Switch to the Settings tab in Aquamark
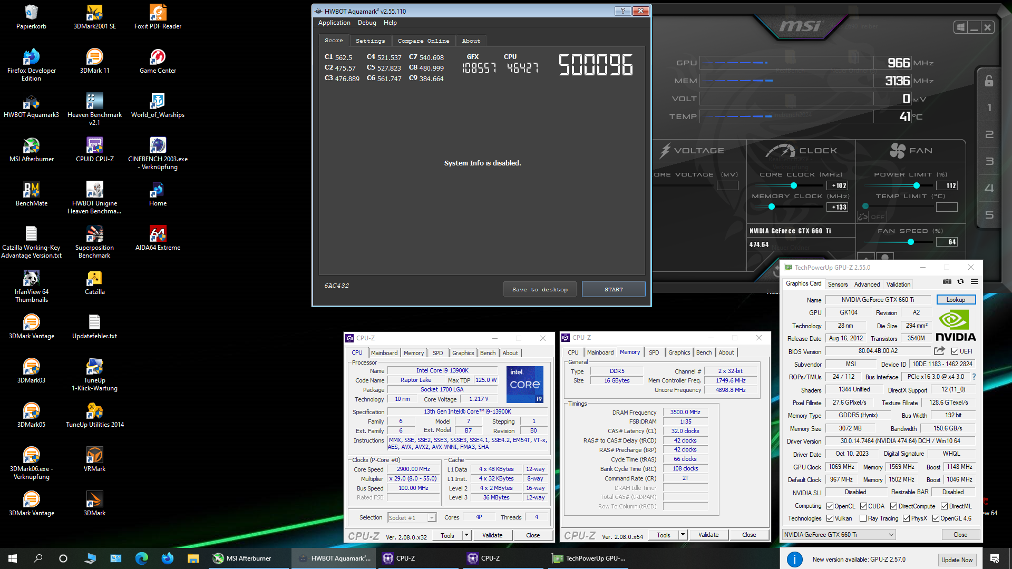1012x569 pixels. point(370,41)
